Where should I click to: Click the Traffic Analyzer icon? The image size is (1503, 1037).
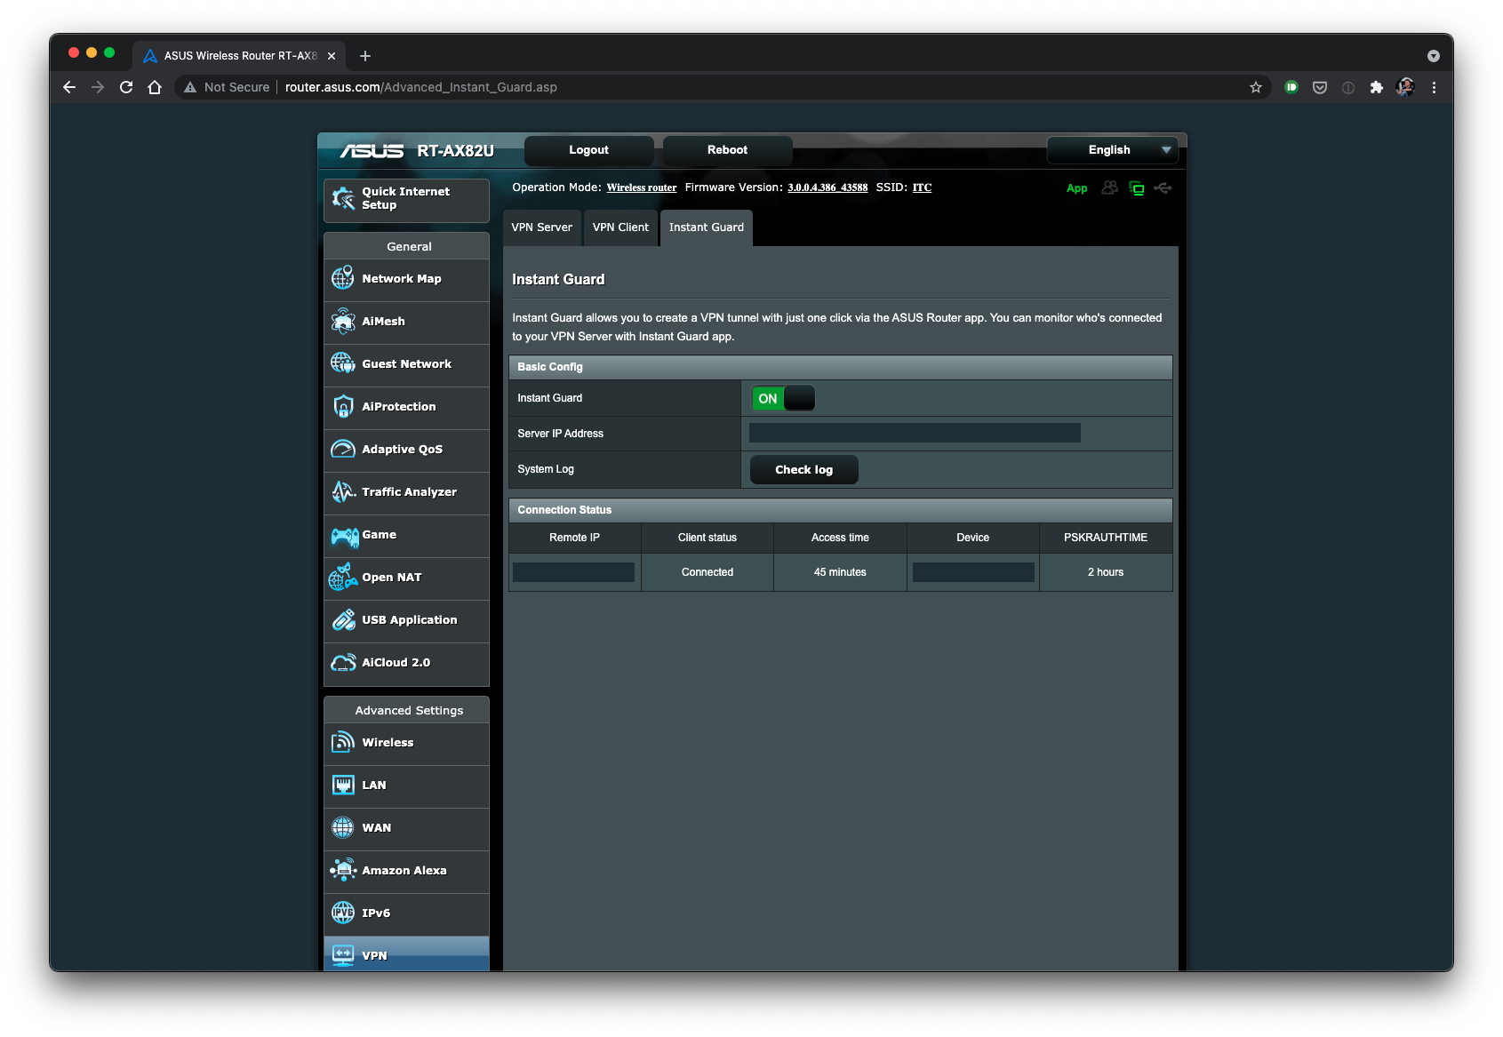tap(343, 491)
